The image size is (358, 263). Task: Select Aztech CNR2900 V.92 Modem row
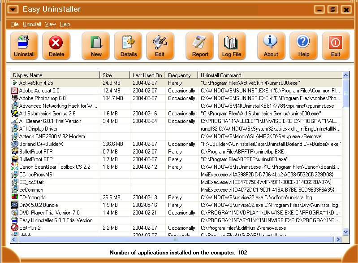click(x=176, y=136)
